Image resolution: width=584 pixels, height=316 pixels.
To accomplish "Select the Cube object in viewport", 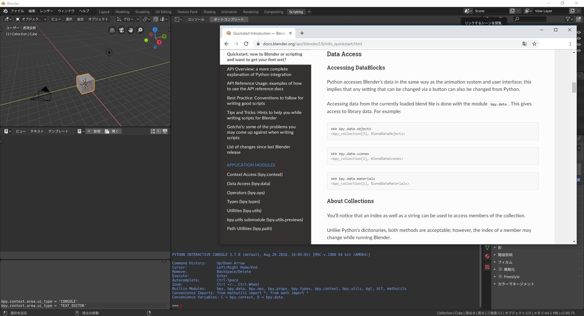I will 86,84.
